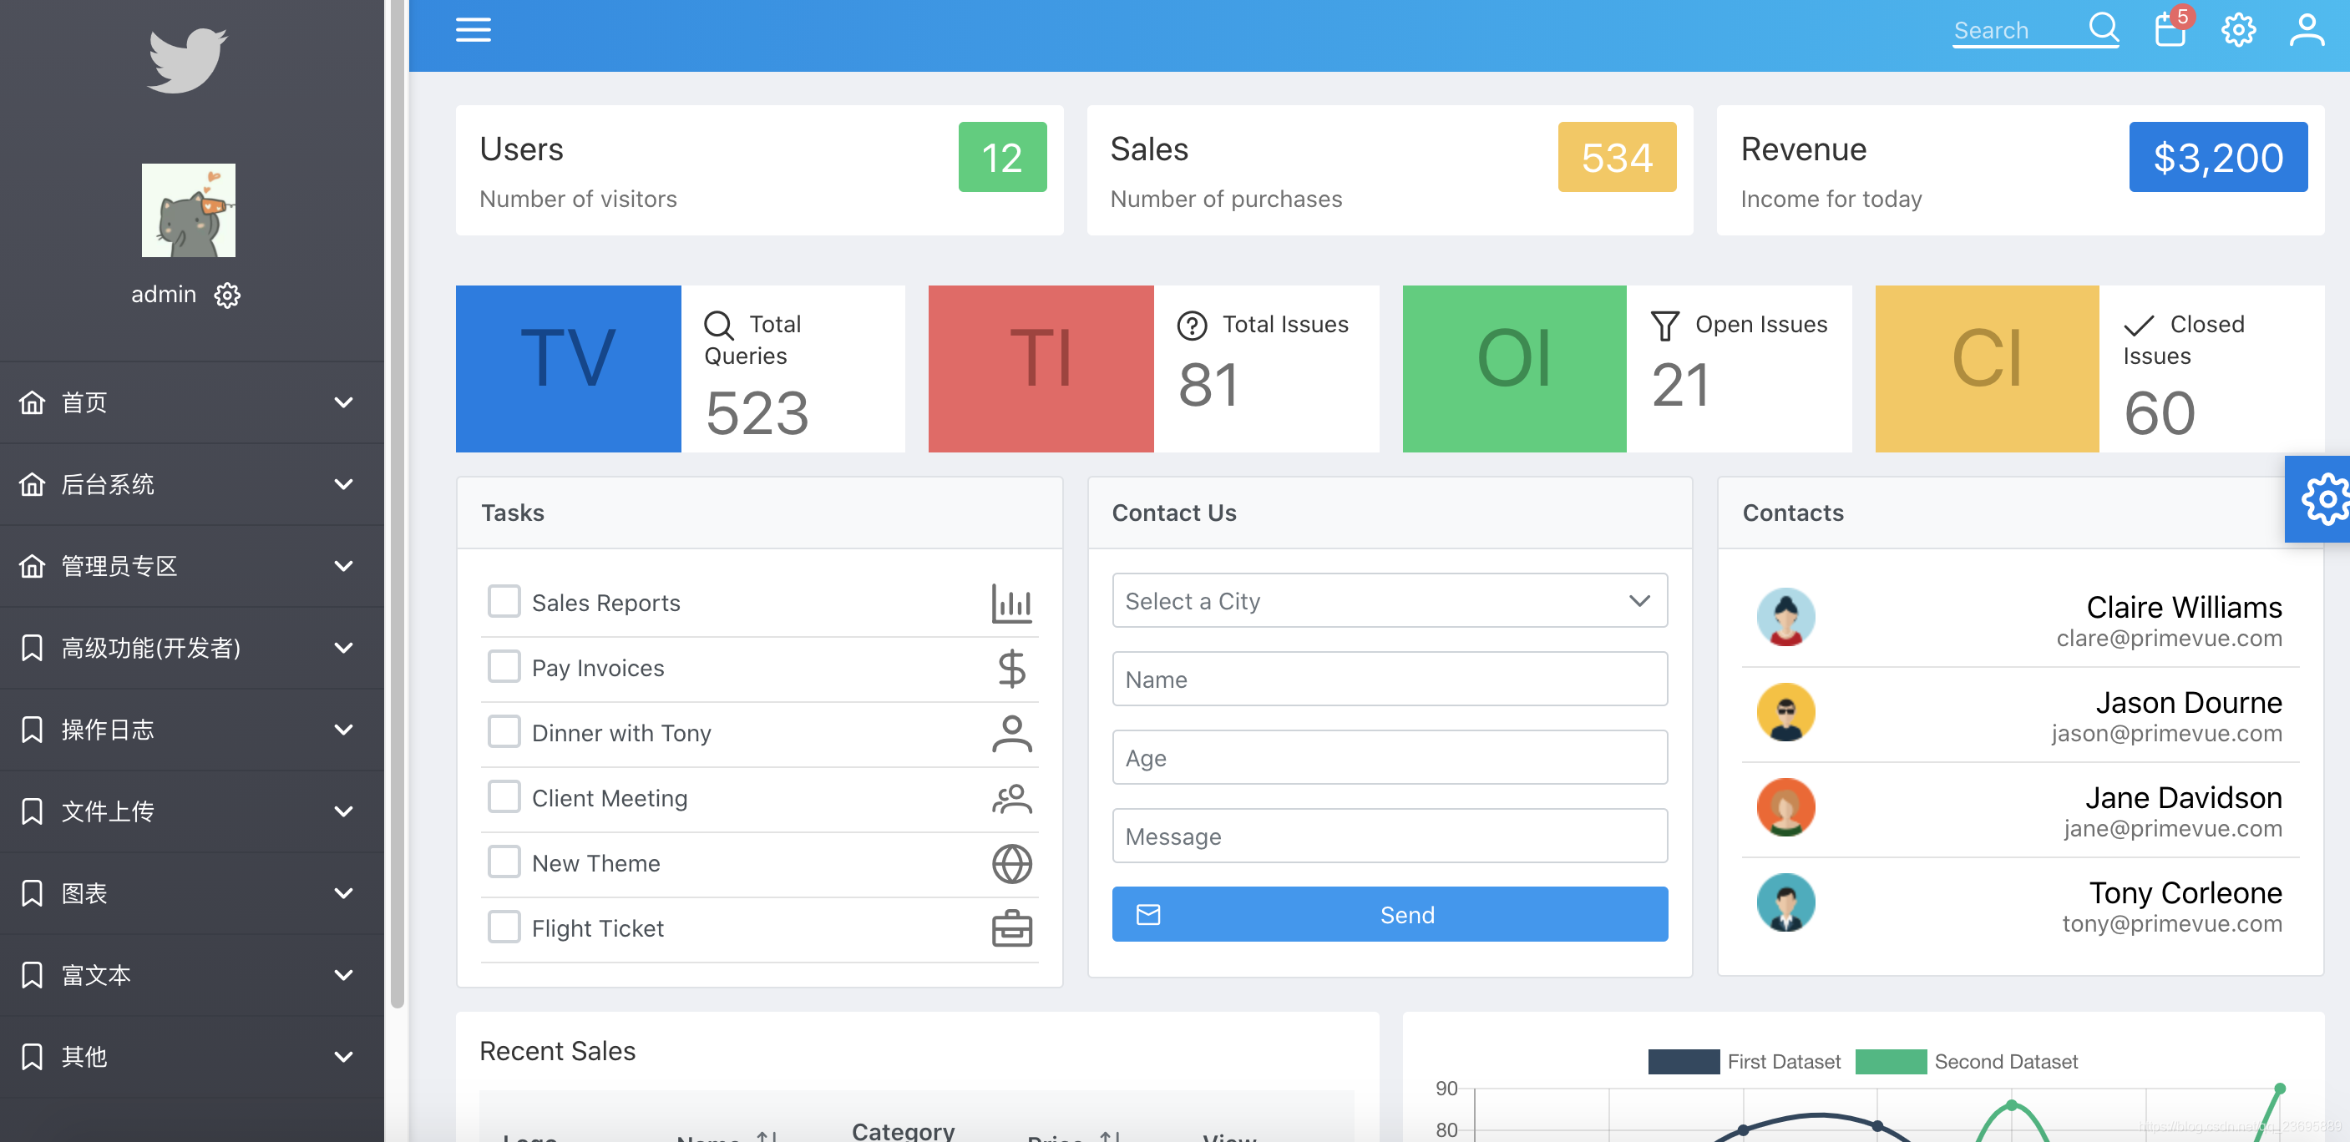Click the Twitter bird logo
This screenshot has height=1142, width=2350.
coord(188,59)
